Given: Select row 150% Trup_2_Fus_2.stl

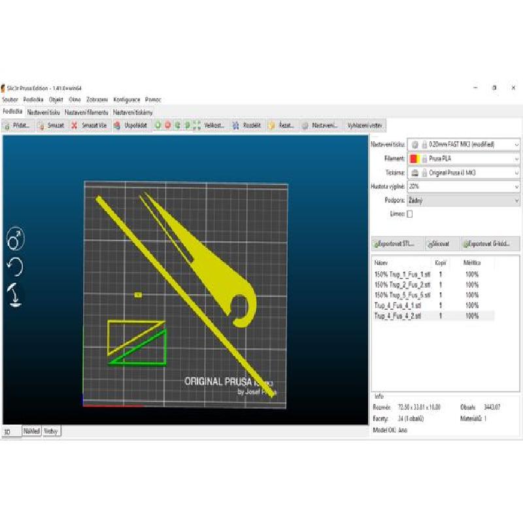Looking at the screenshot, I should 433,285.
